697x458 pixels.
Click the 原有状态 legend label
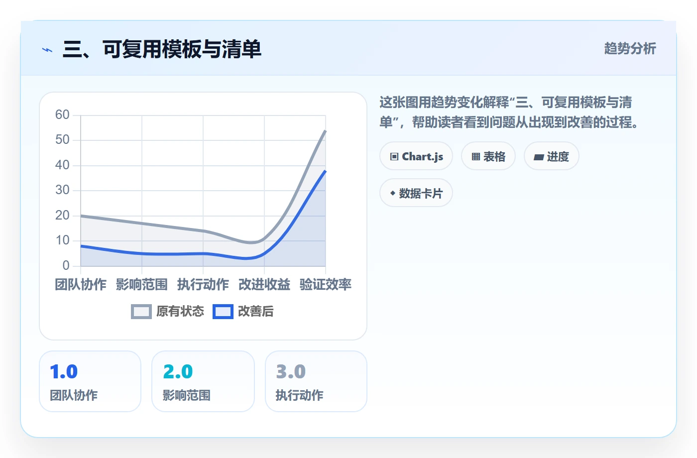click(x=180, y=312)
